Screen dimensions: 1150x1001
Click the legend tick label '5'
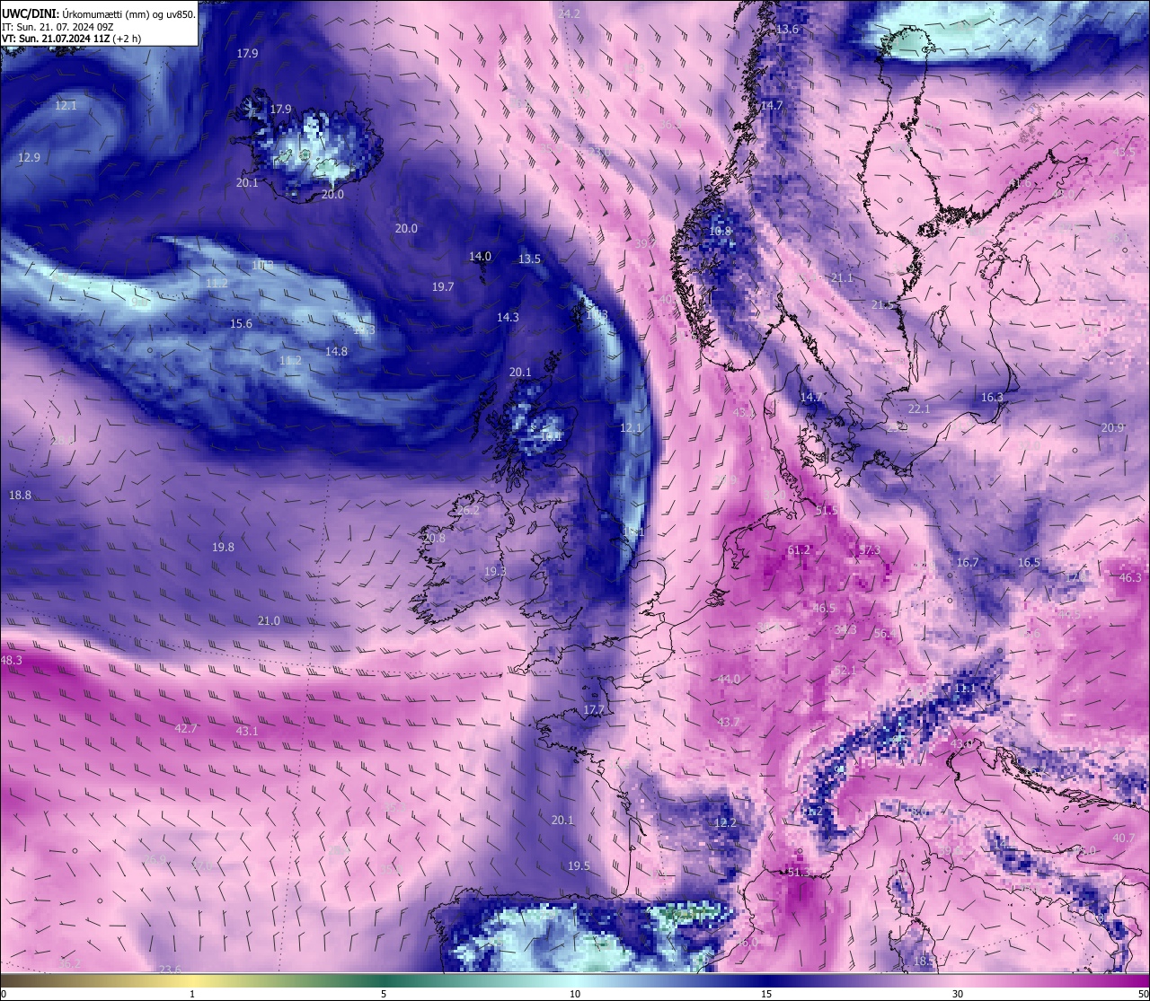pyautogui.click(x=384, y=994)
